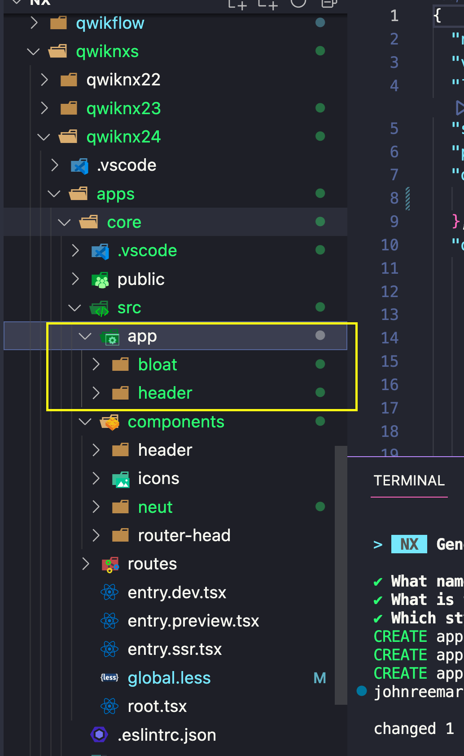Screen dimensions: 464x756
Task: Click the React icon beside entry.dev.tsx
Action: coord(109,592)
